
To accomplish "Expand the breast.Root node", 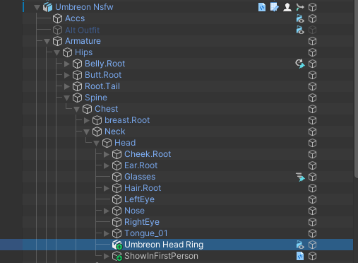I will [x=87, y=120].
